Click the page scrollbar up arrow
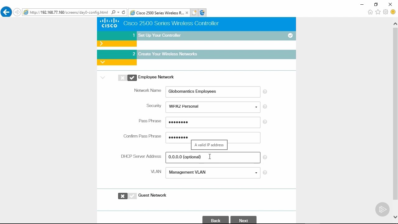398x224 pixels. pyautogui.click(x=396, y=24)
